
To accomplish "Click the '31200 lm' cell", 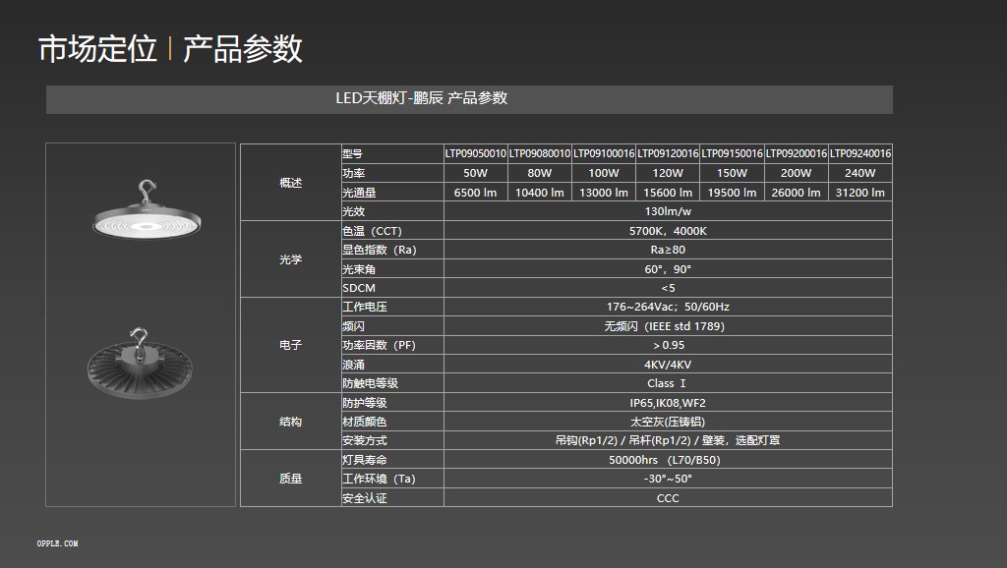I will coord(860,193).
